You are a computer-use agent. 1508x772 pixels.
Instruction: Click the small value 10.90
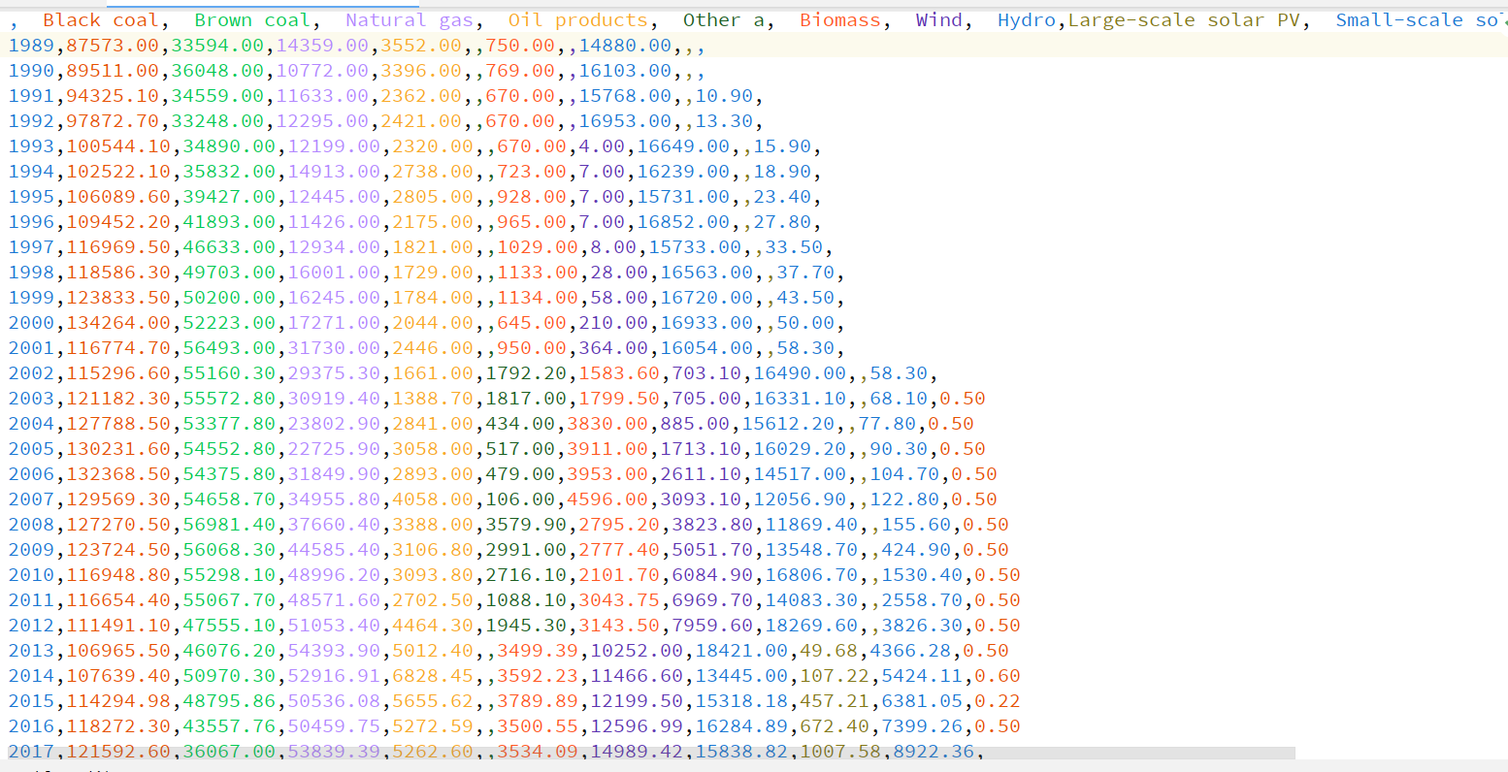point(724,96)
